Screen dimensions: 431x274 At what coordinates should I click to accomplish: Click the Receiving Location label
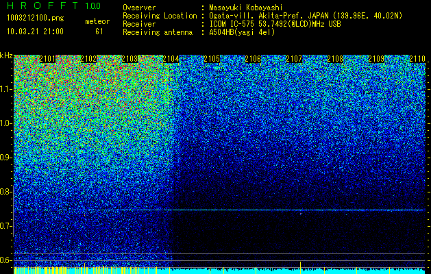[x=160, y=16]
